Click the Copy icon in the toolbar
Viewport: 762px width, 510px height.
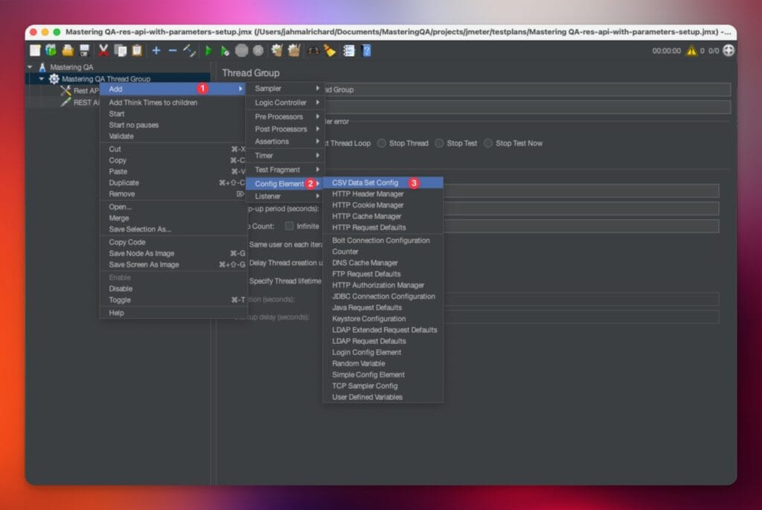120,51
